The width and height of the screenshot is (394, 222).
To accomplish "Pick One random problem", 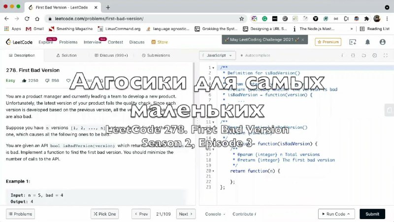I will coord(105,214).
